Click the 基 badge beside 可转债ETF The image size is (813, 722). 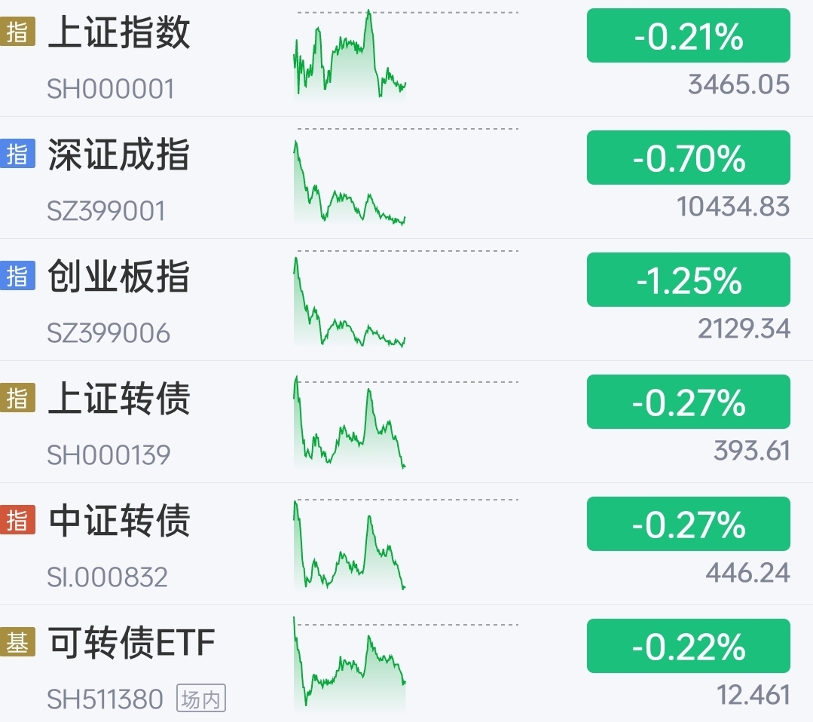click(17, 642)
